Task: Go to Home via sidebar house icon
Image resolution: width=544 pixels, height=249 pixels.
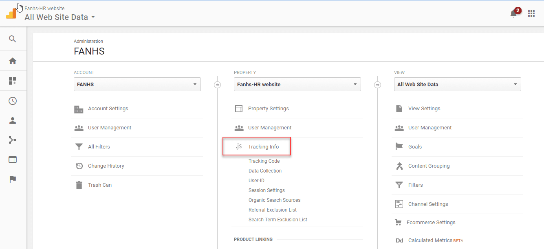Action: (x=13, y=61)
